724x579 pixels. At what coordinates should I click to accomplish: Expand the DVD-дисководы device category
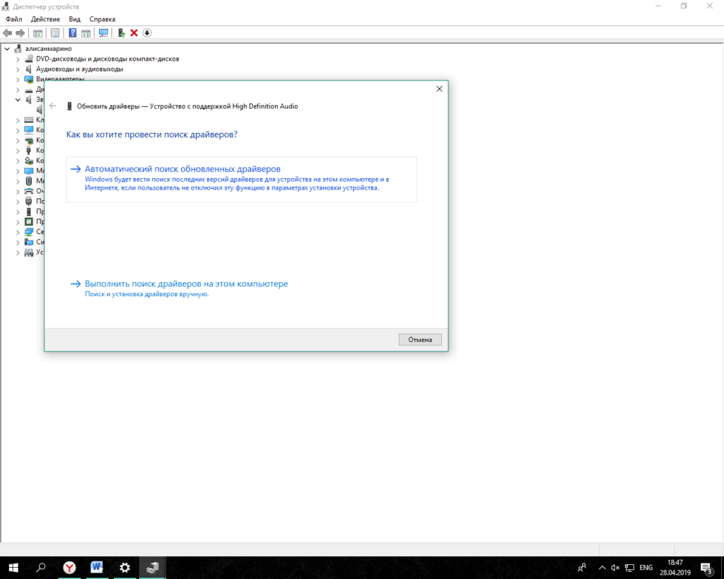pos(18,58)
